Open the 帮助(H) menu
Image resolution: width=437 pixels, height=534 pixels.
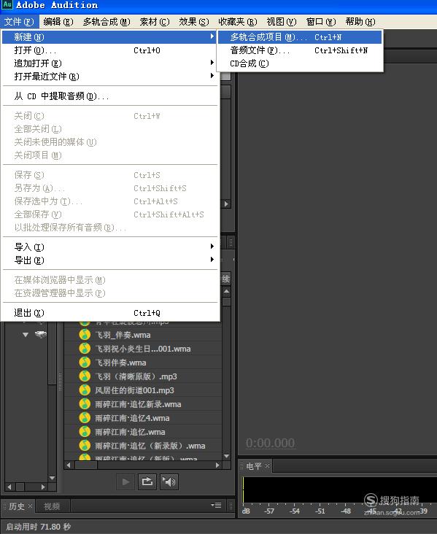(360, 22)
